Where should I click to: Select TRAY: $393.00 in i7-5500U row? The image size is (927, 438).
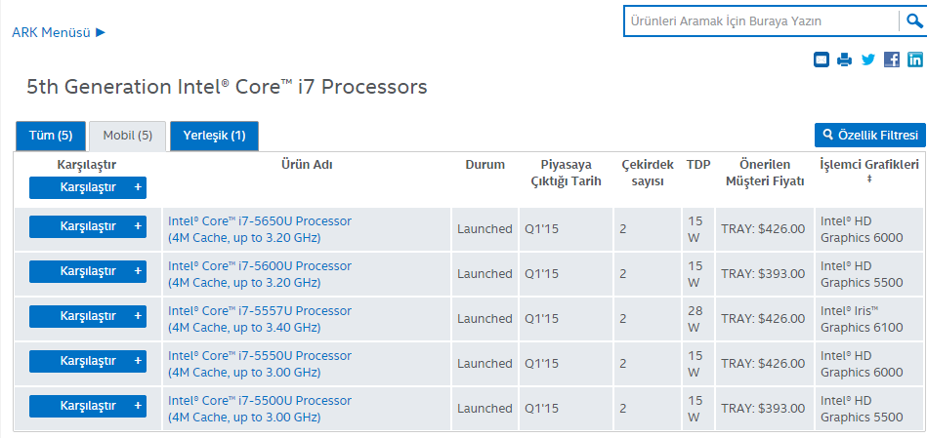click(763, 409)
